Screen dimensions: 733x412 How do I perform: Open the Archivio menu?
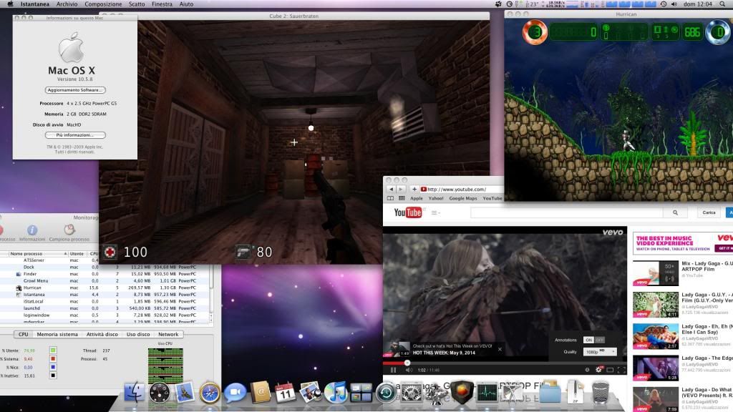67,4
